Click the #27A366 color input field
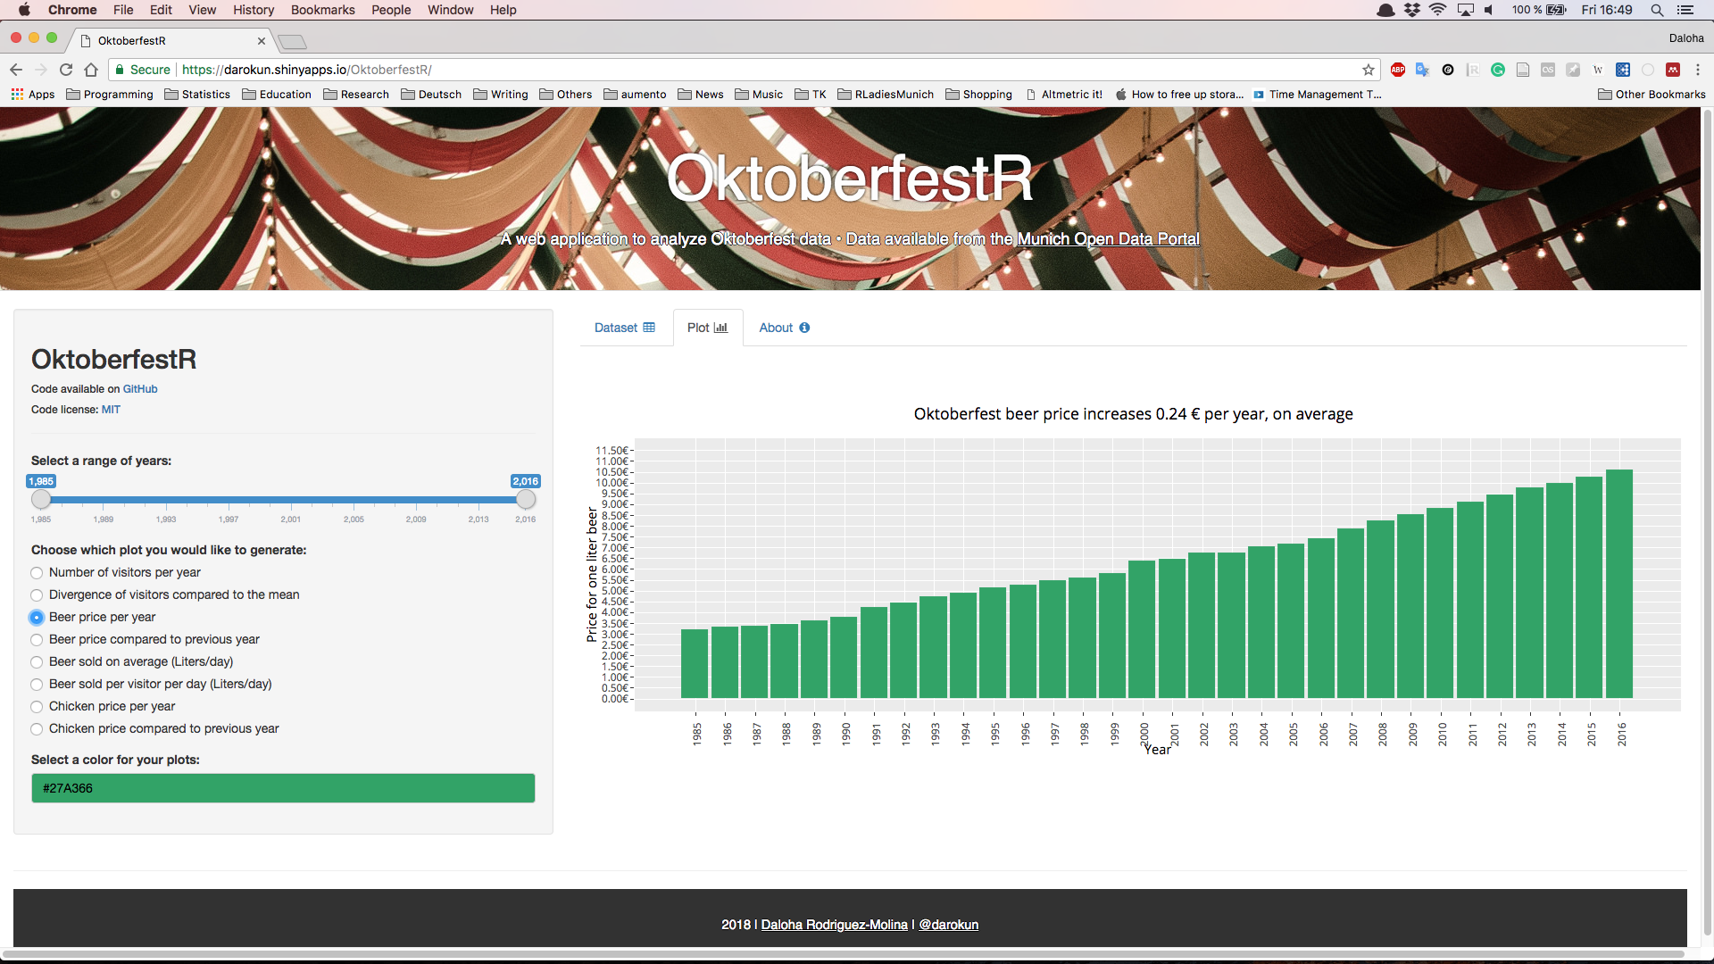 tap(283, 788)
